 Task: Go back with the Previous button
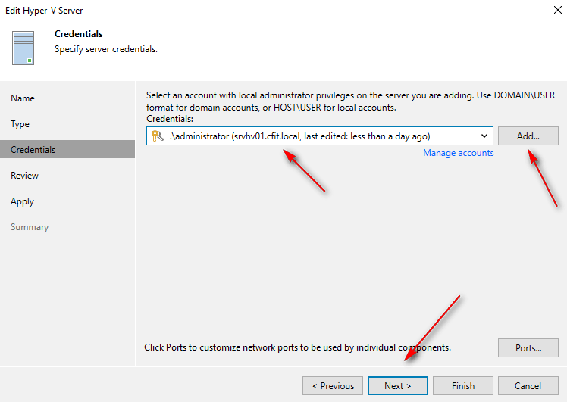click(333, 386)
